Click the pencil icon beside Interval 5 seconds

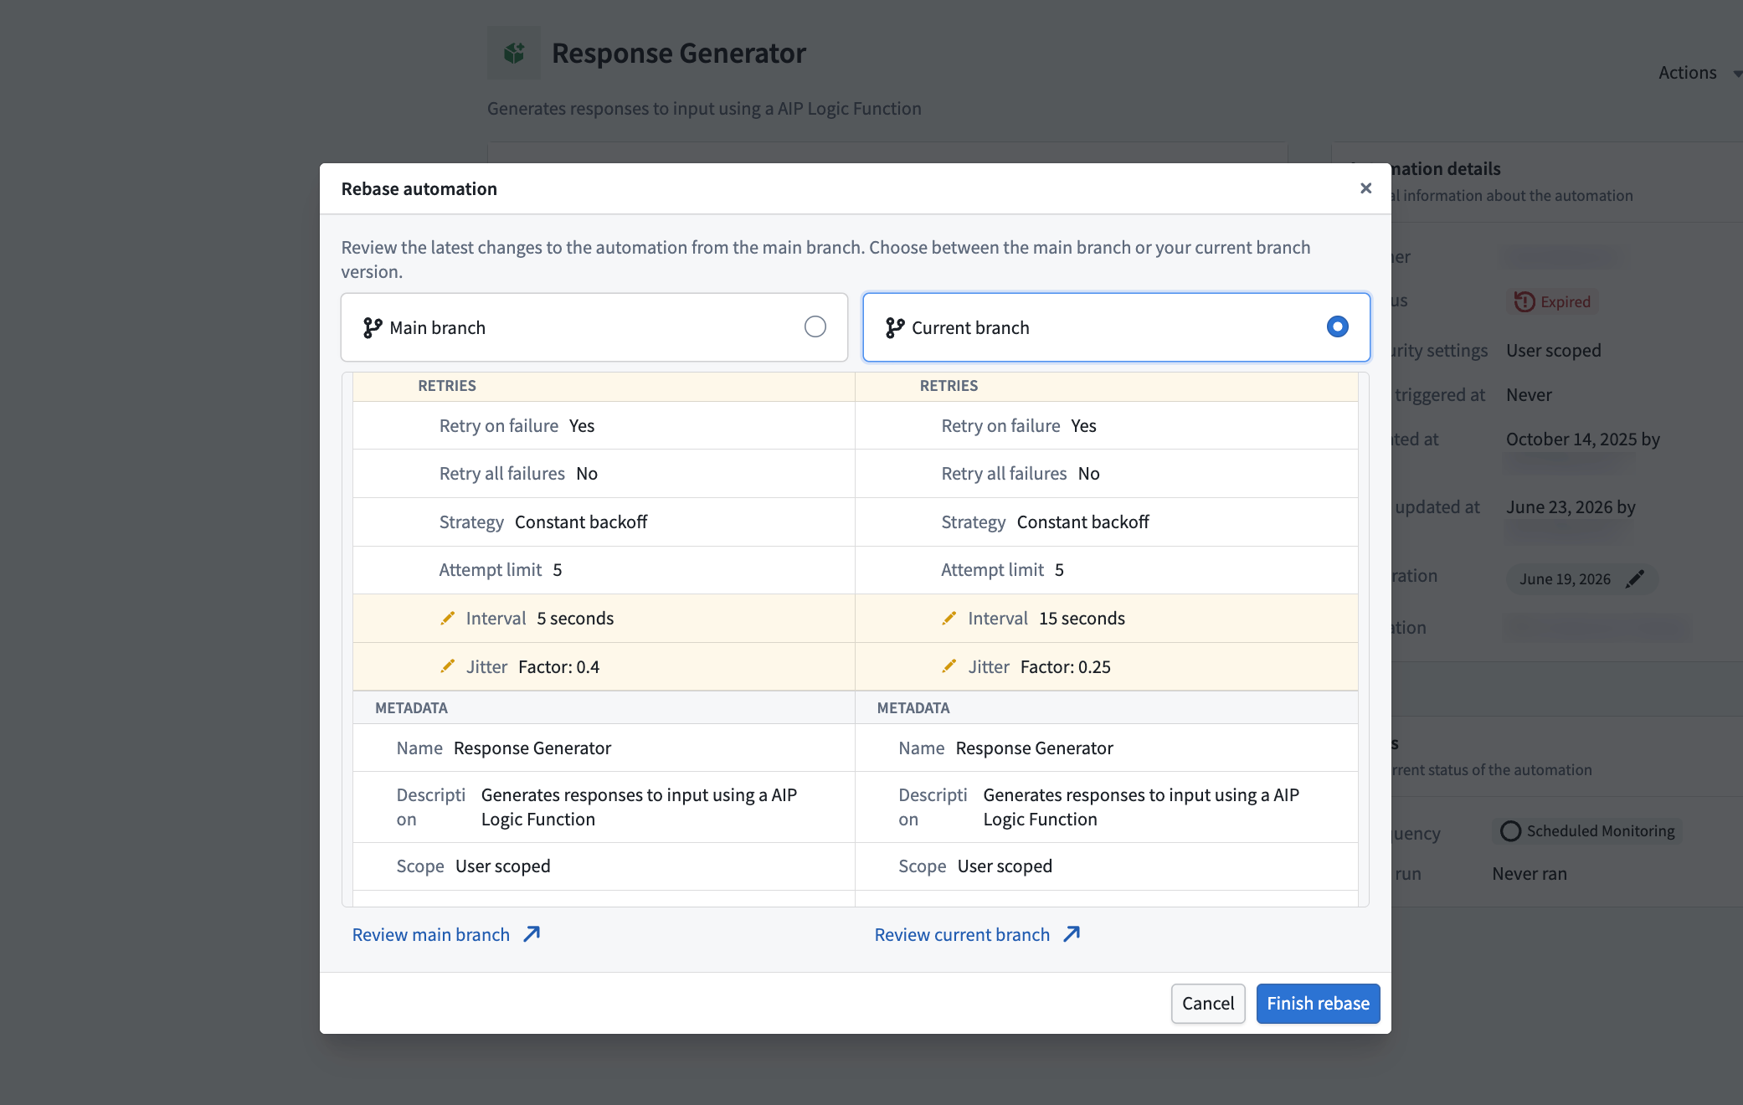tap(448, 618)
